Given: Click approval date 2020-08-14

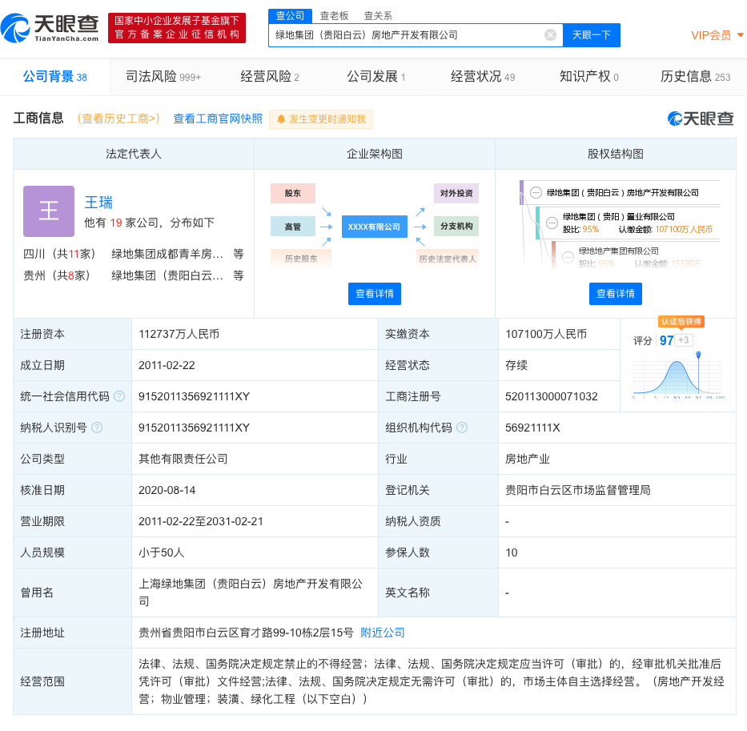Looking at the screenshot, I should tap(167, 490).
